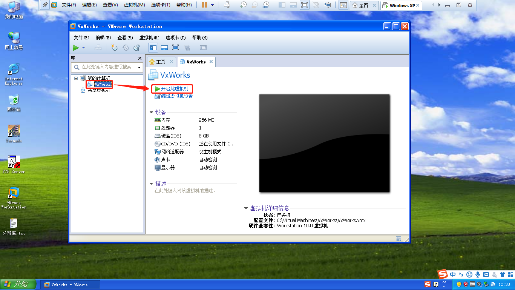This screenshot has width=515, height=290.
Task: Collapse the 虚拟机详细信息 section
Action: [x=245, y=207]
